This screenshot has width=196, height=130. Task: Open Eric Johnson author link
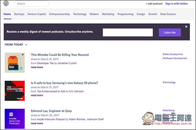click(x=76, y=91)
